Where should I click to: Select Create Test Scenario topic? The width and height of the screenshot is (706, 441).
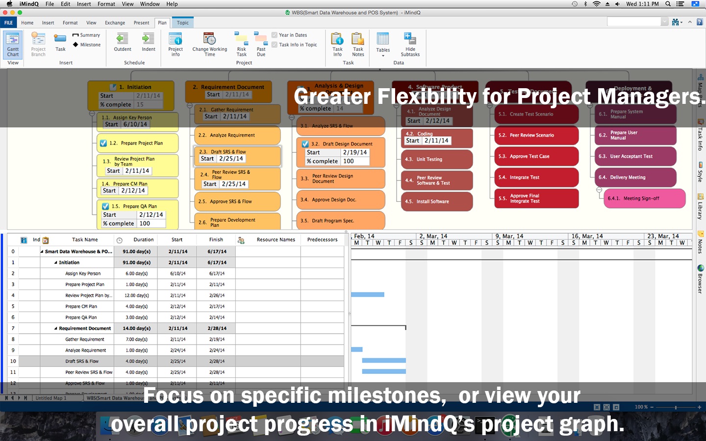pos(537,114)
